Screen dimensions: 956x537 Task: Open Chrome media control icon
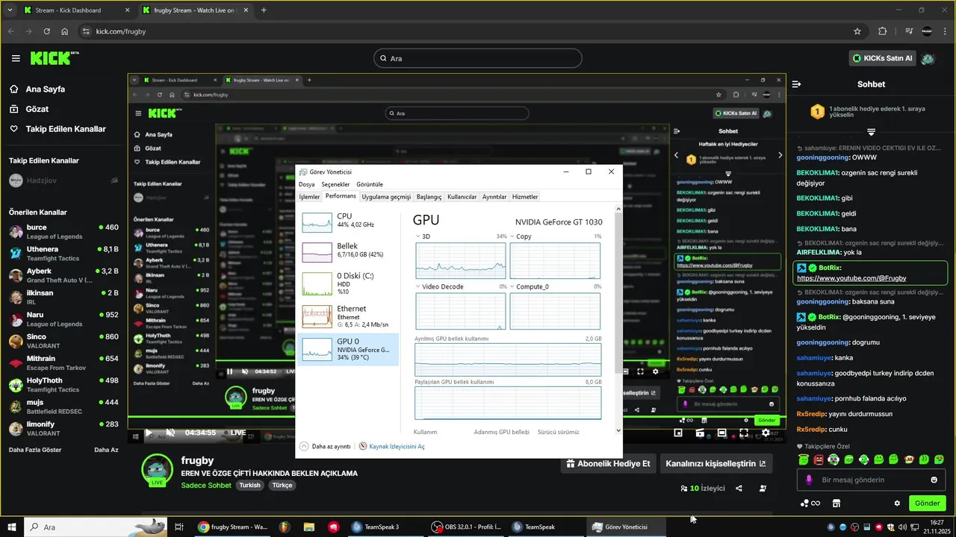coord(908,31)
